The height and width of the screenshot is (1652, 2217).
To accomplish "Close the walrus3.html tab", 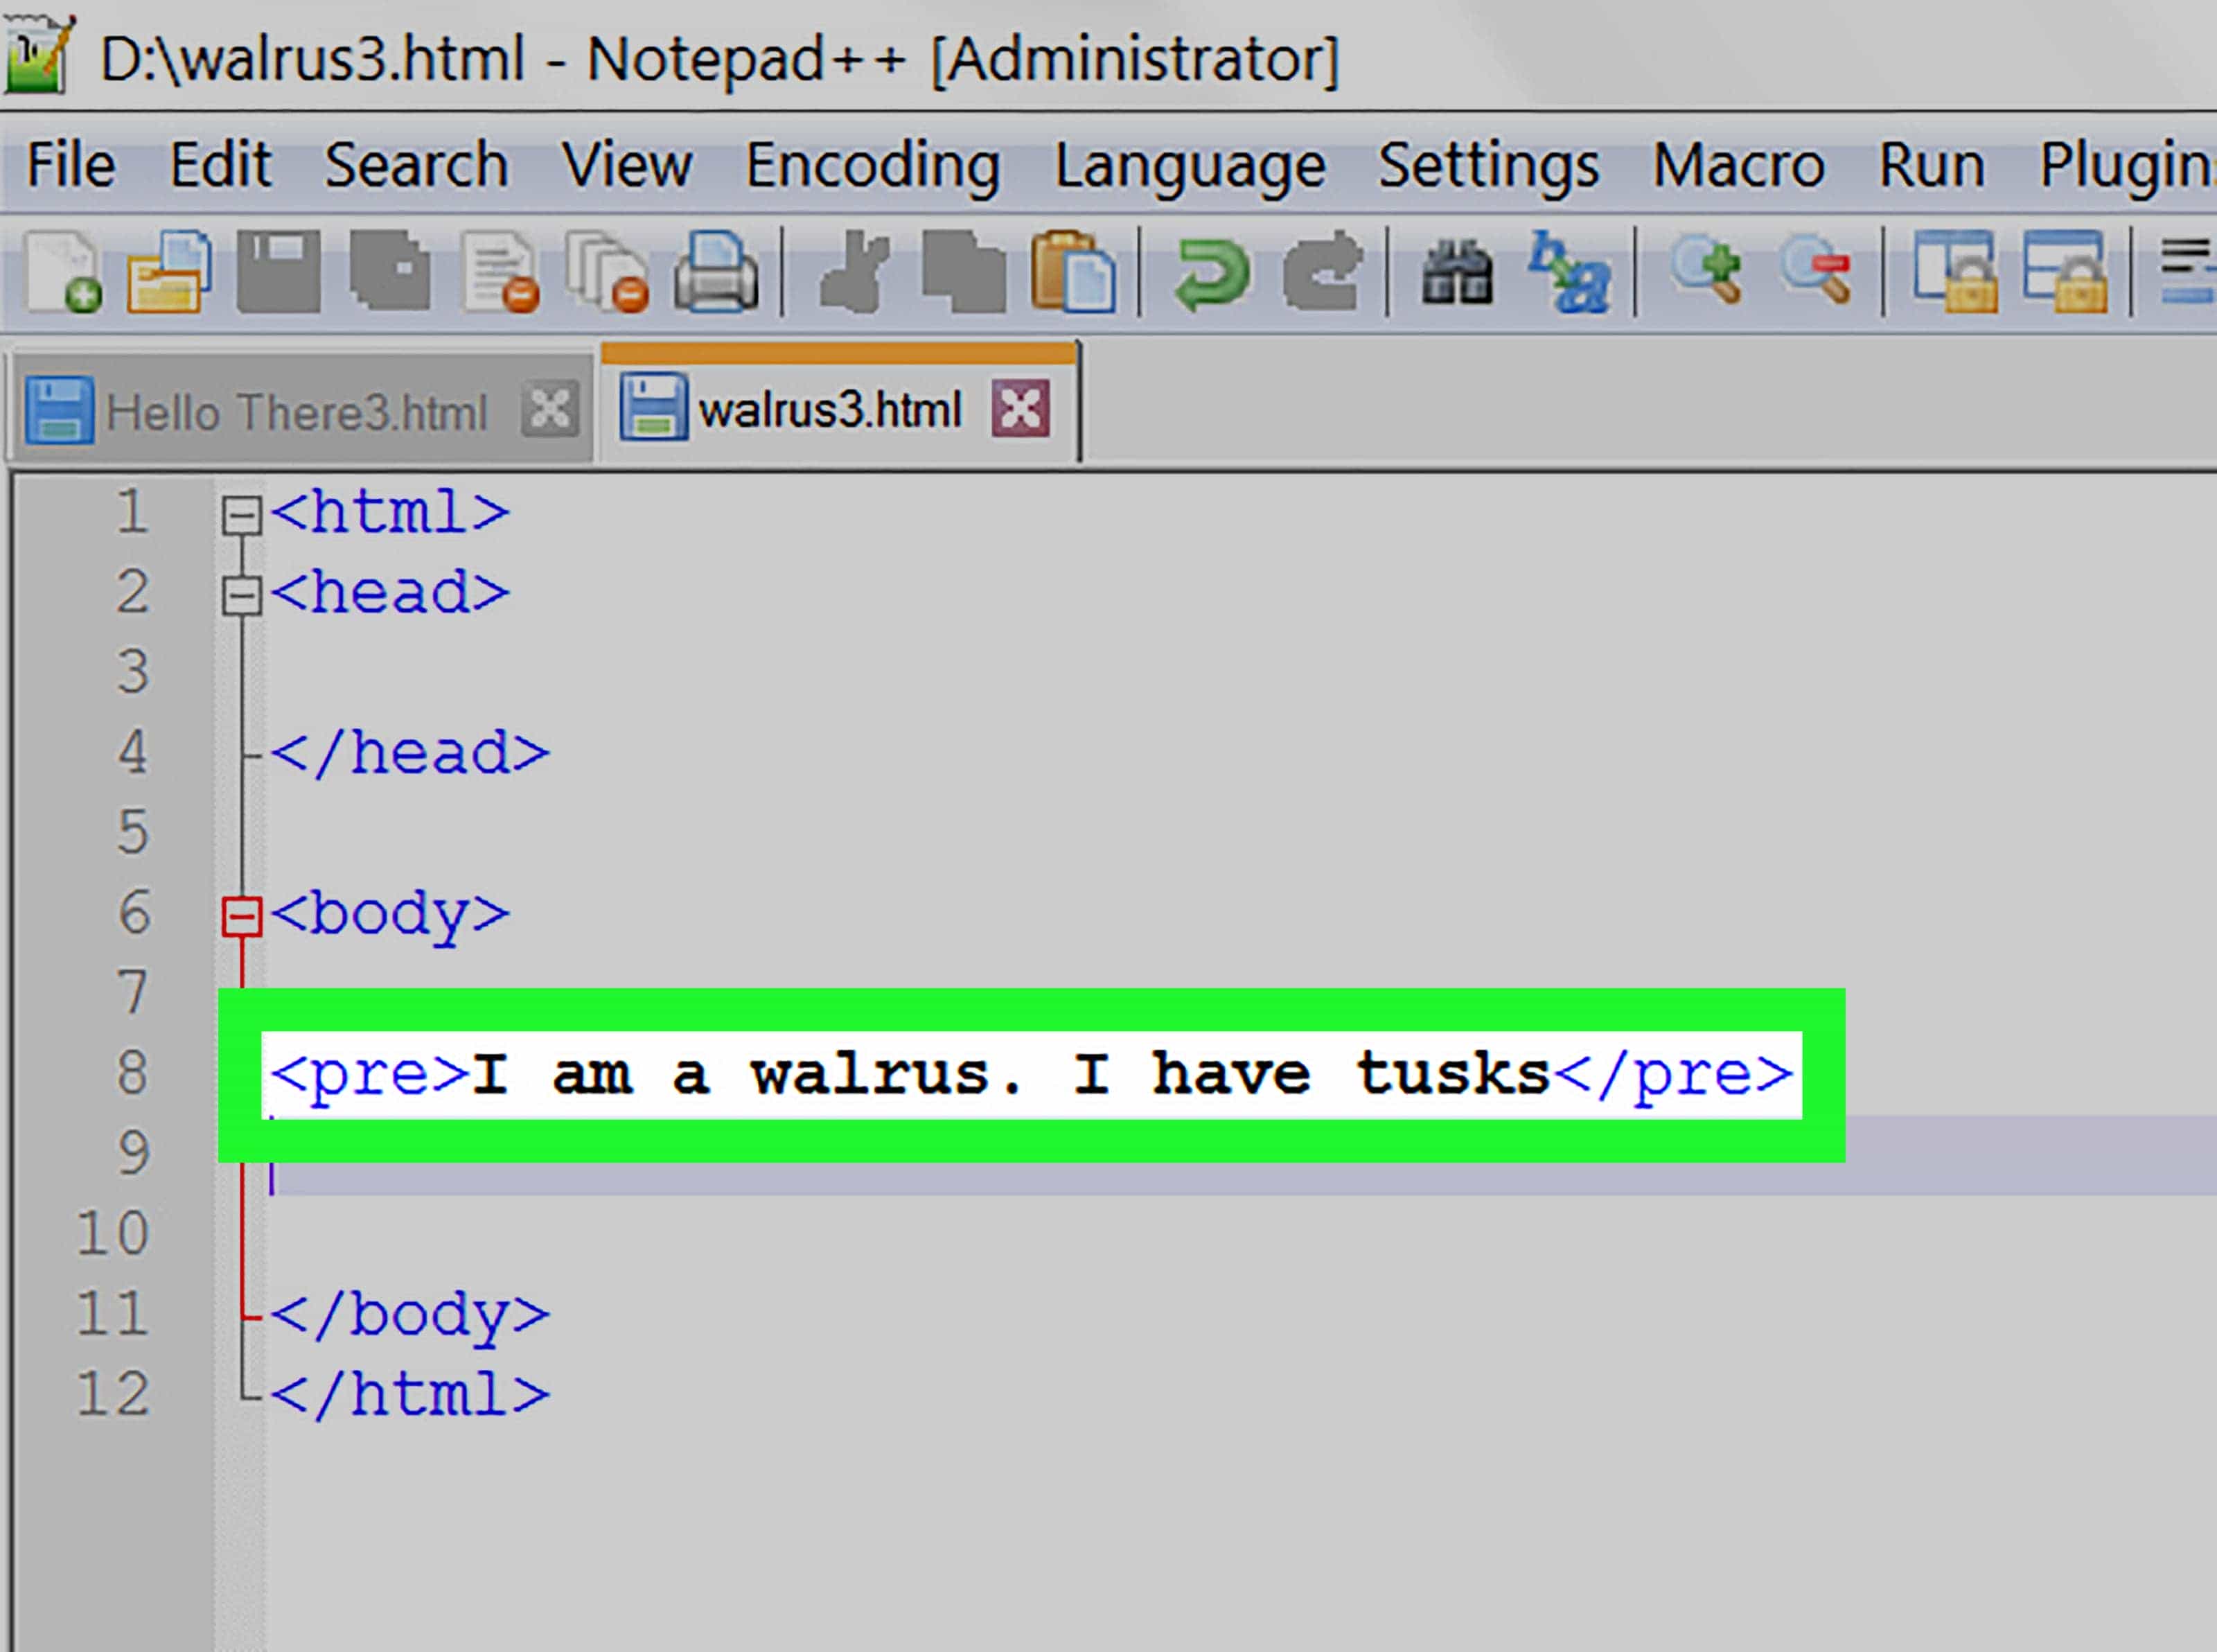I will (1021, 408).
